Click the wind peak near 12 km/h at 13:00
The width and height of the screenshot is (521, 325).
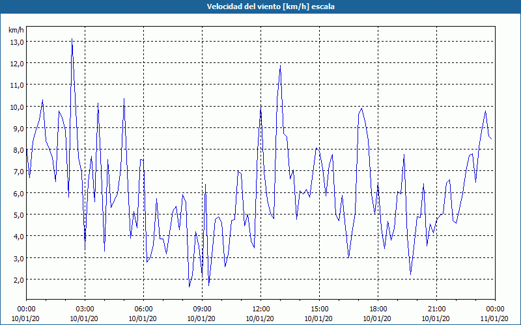coord(281,66)
